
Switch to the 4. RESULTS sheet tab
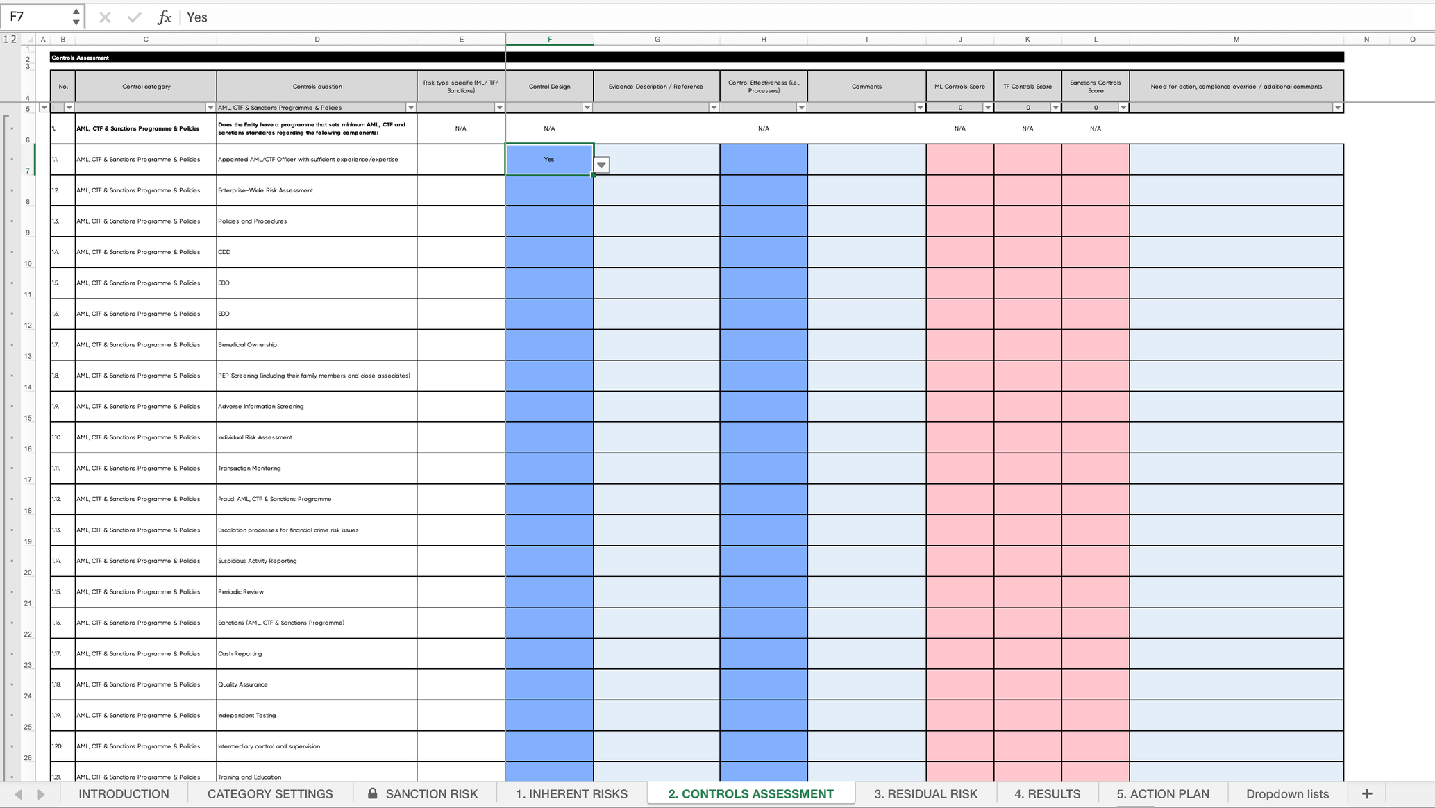pyautogui.click(x=1047, y=793)
